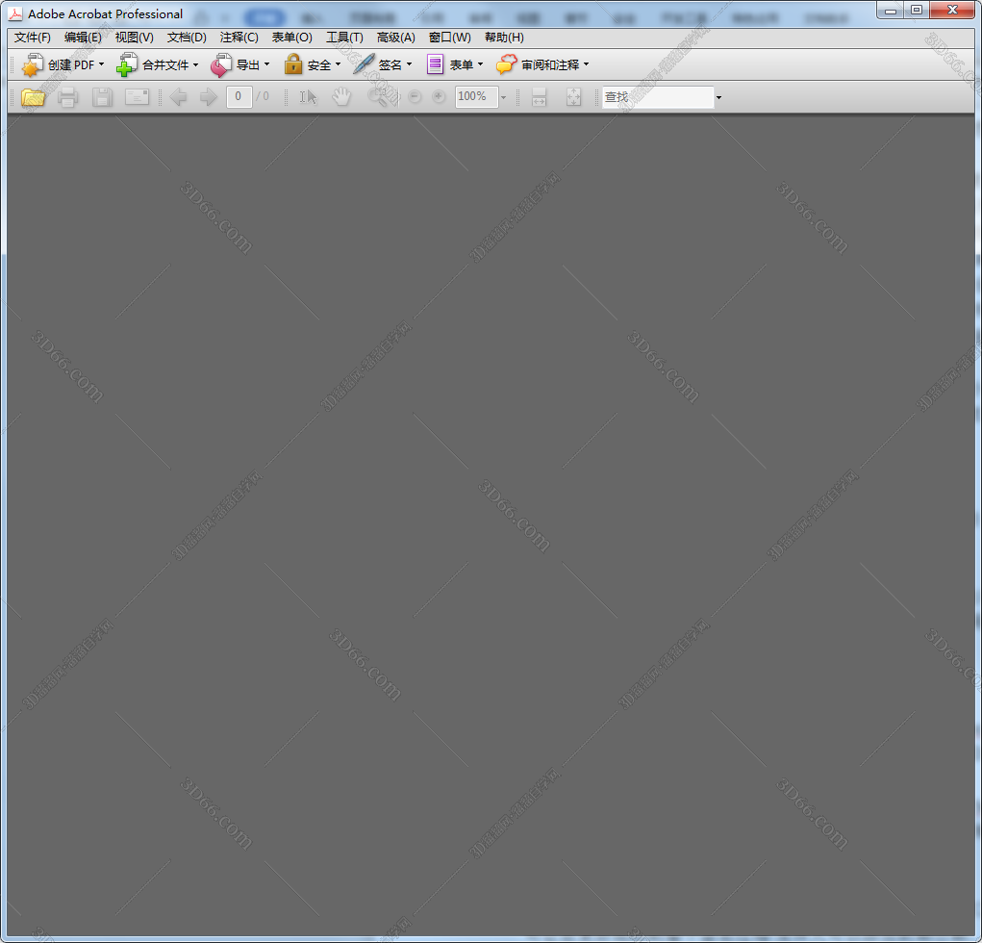Open the 帮助(H) menu

[x=503, y=38]
